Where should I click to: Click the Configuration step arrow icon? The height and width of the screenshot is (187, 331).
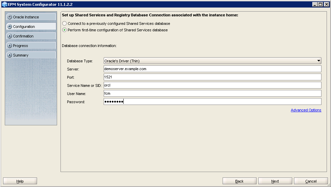point(10,27)
